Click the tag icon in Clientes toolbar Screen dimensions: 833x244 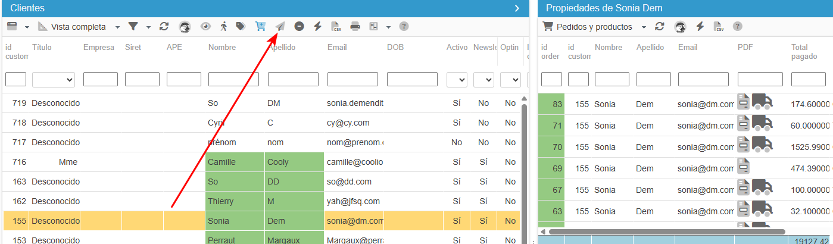pyautogui.click(x=241, y=27)
